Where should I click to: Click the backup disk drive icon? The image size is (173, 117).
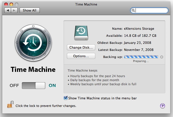(81, 33)
